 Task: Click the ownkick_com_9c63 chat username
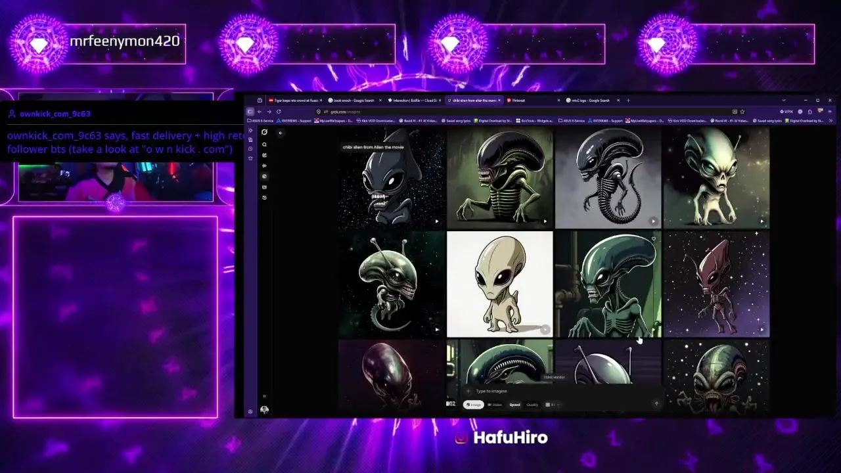55,114
